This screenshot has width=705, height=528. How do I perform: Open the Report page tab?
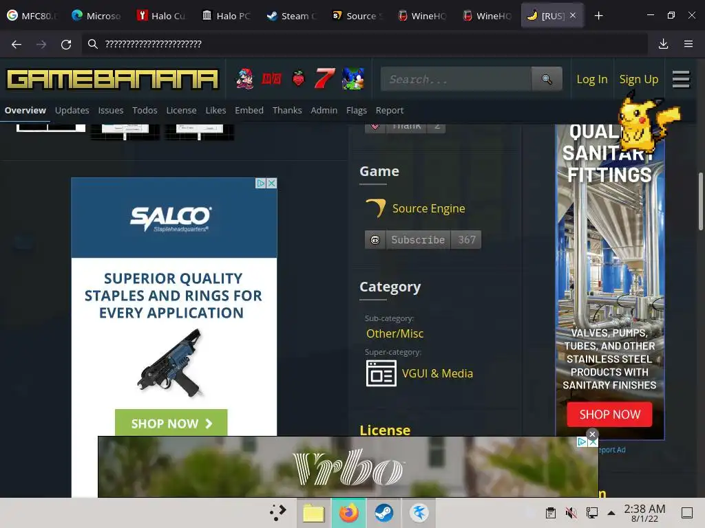(x=390, y=111)
